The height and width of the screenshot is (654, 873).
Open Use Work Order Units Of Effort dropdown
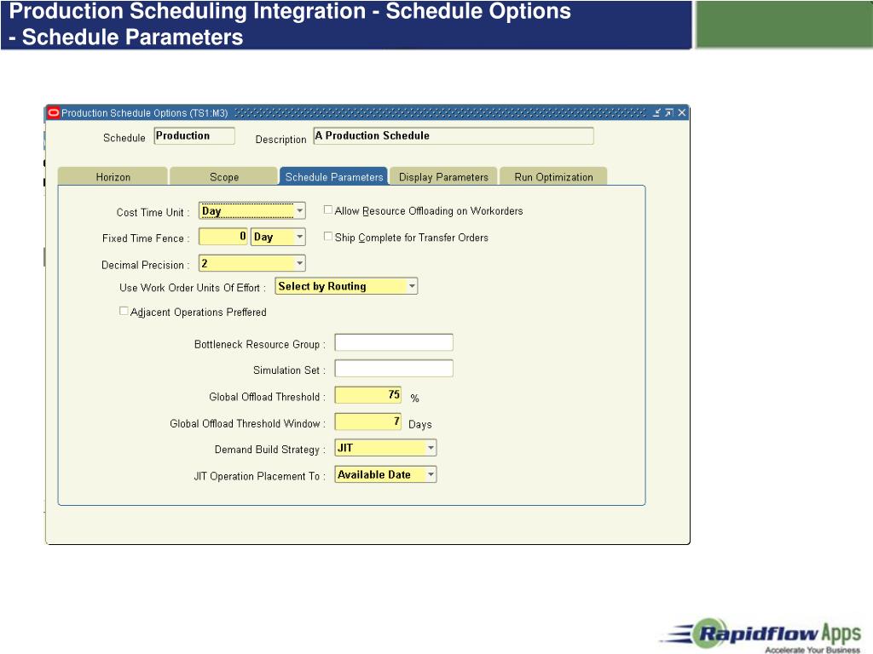pyautogui.click(x=412, y=286)
